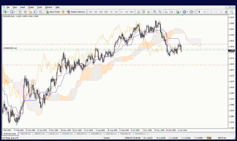This screenshot has height=141, width=237.
Task: Click the connection status bars icon
Action: tap(209, 138)
